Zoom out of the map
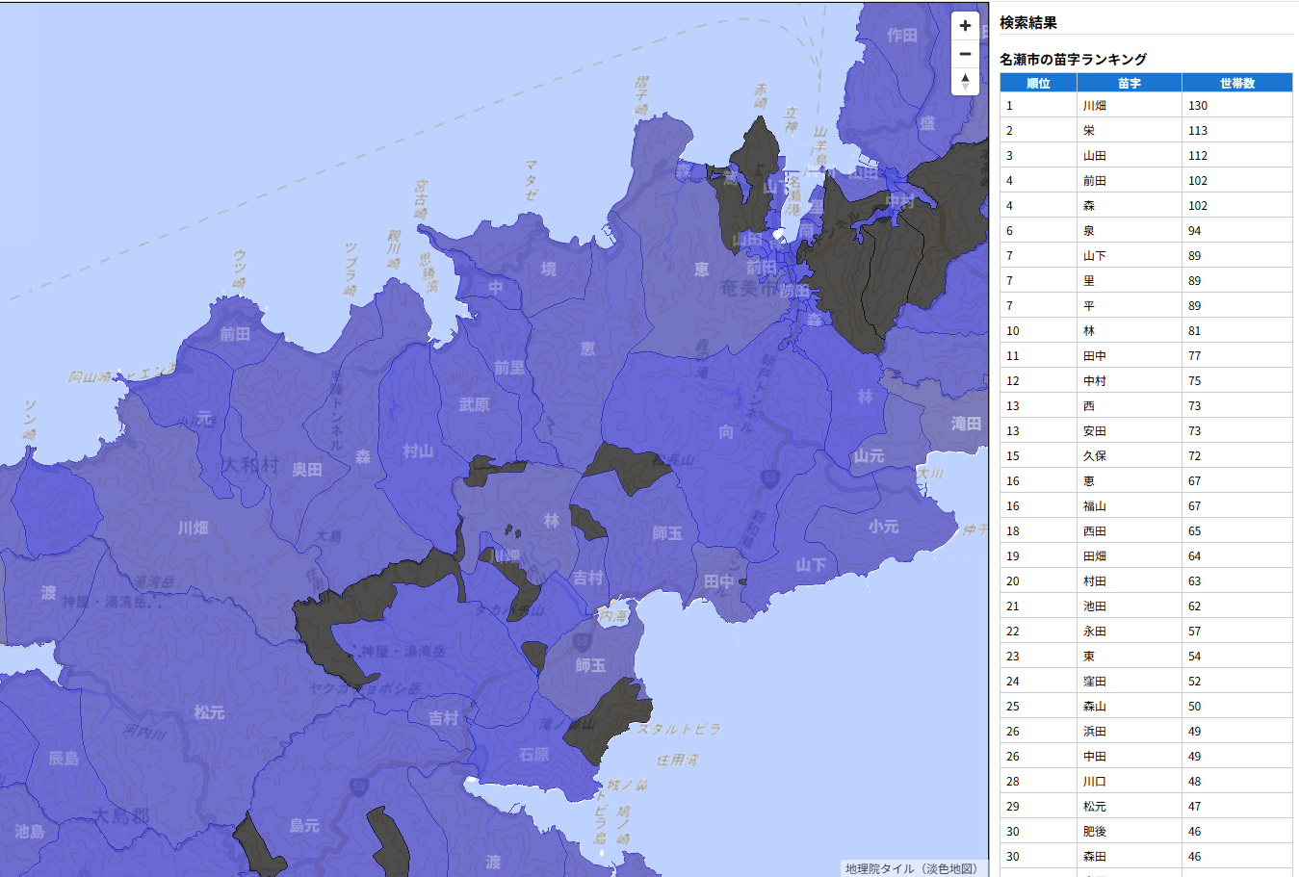The image size is (1299, 877). (x=965, y=54)
